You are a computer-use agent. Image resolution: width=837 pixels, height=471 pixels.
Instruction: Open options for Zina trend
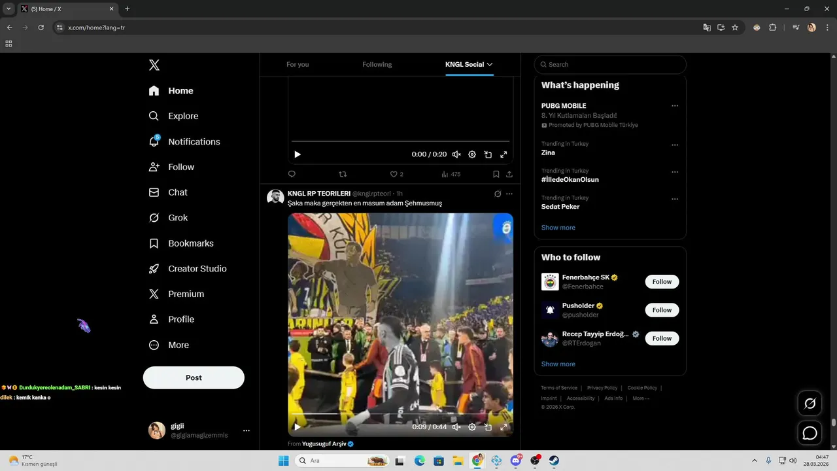coord(675,145)
